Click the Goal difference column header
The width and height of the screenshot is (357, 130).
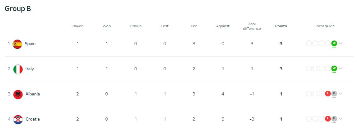(252, 26)
